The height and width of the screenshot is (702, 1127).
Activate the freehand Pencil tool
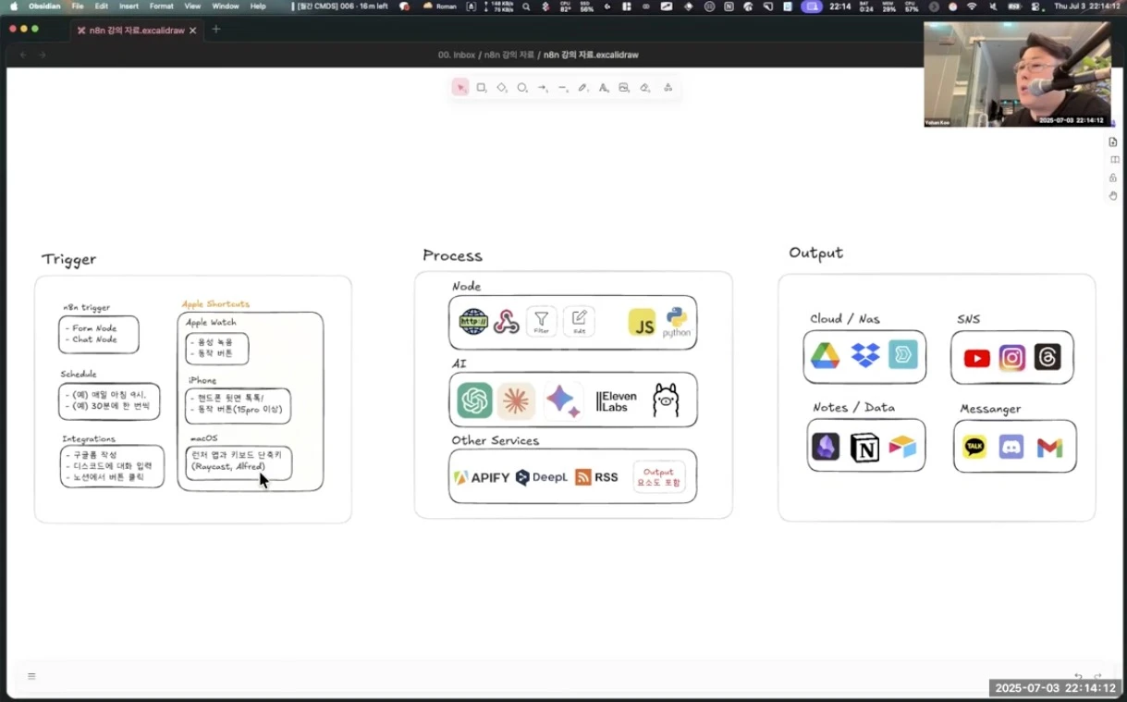point(583,88)
